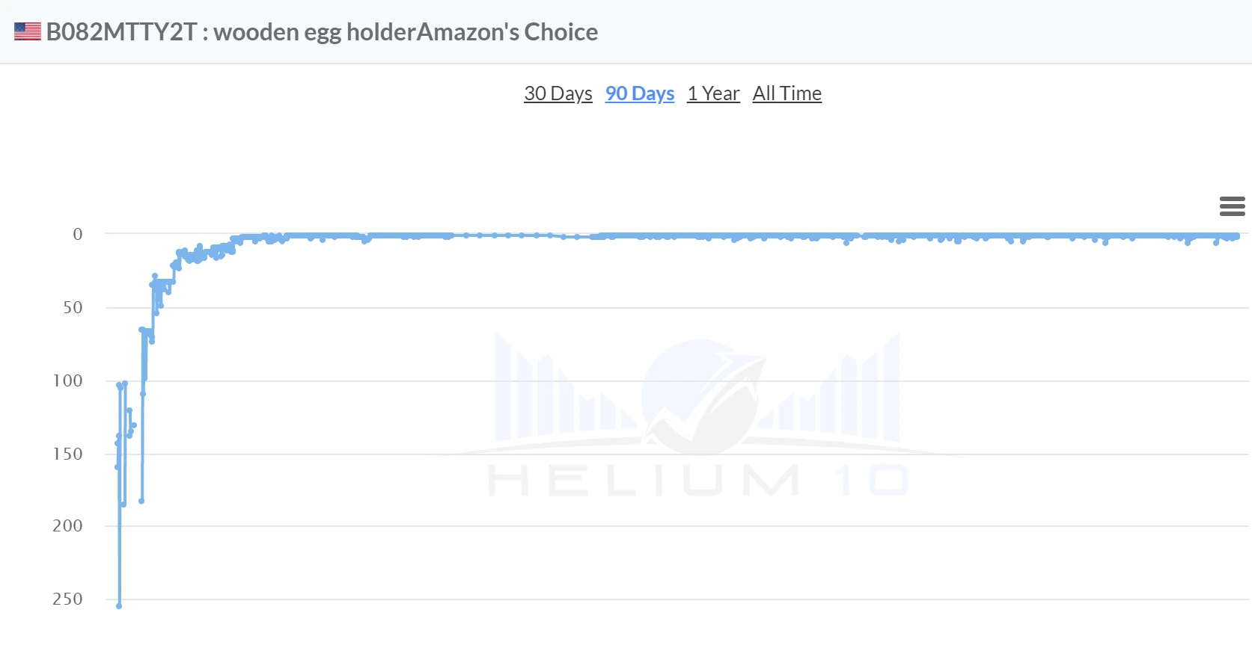Click the rightmost data point on the line

(x=1236, y=236)
